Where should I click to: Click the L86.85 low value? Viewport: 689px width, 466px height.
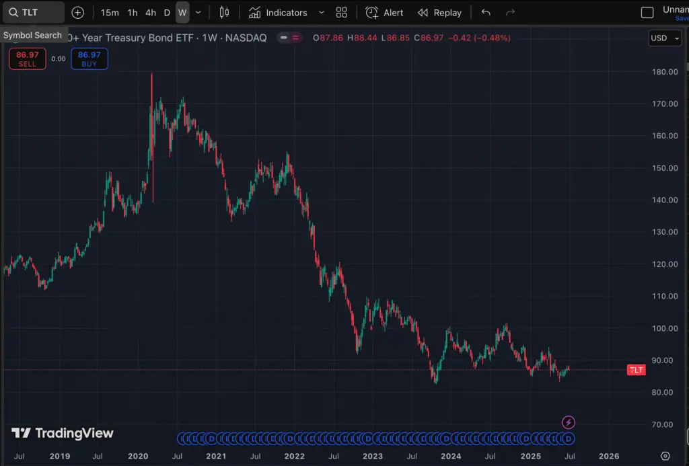coord(395,38)
